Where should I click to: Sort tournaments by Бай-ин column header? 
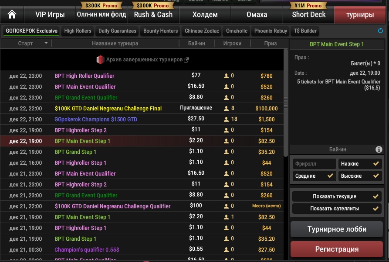(196, 43)
